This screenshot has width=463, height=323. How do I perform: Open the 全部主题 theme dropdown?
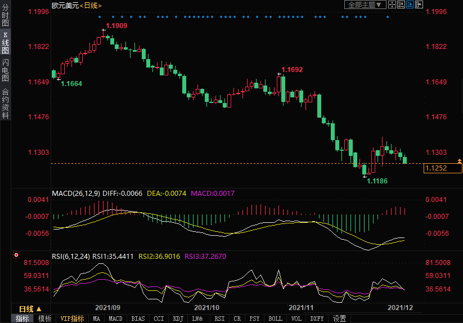tap(365, 5)
